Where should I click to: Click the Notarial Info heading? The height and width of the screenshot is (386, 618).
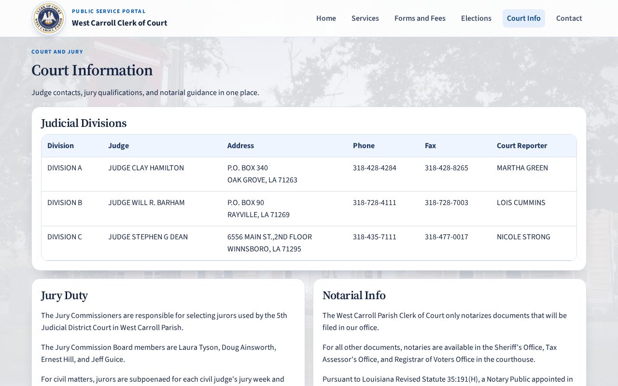pos(354,296)
